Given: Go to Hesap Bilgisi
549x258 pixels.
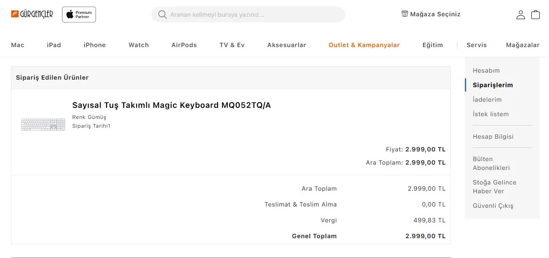Looking at the screenshot, I should pyautogui.click(x=493, y=136).
